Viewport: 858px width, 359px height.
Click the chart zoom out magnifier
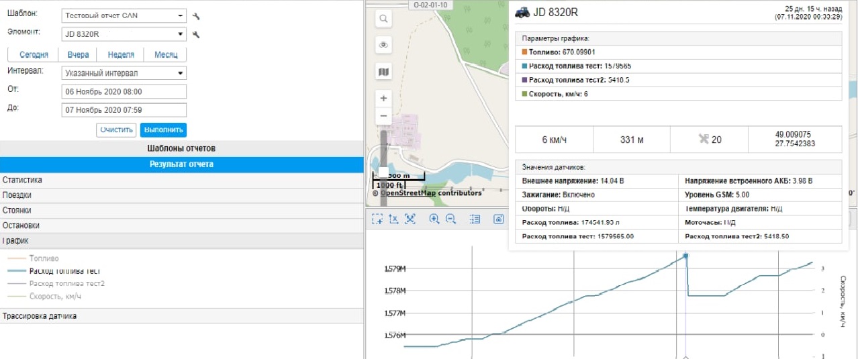[x=451, y=219]
